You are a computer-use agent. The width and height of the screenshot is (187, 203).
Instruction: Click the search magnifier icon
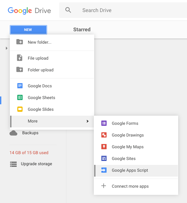click(x=68, y=10)
